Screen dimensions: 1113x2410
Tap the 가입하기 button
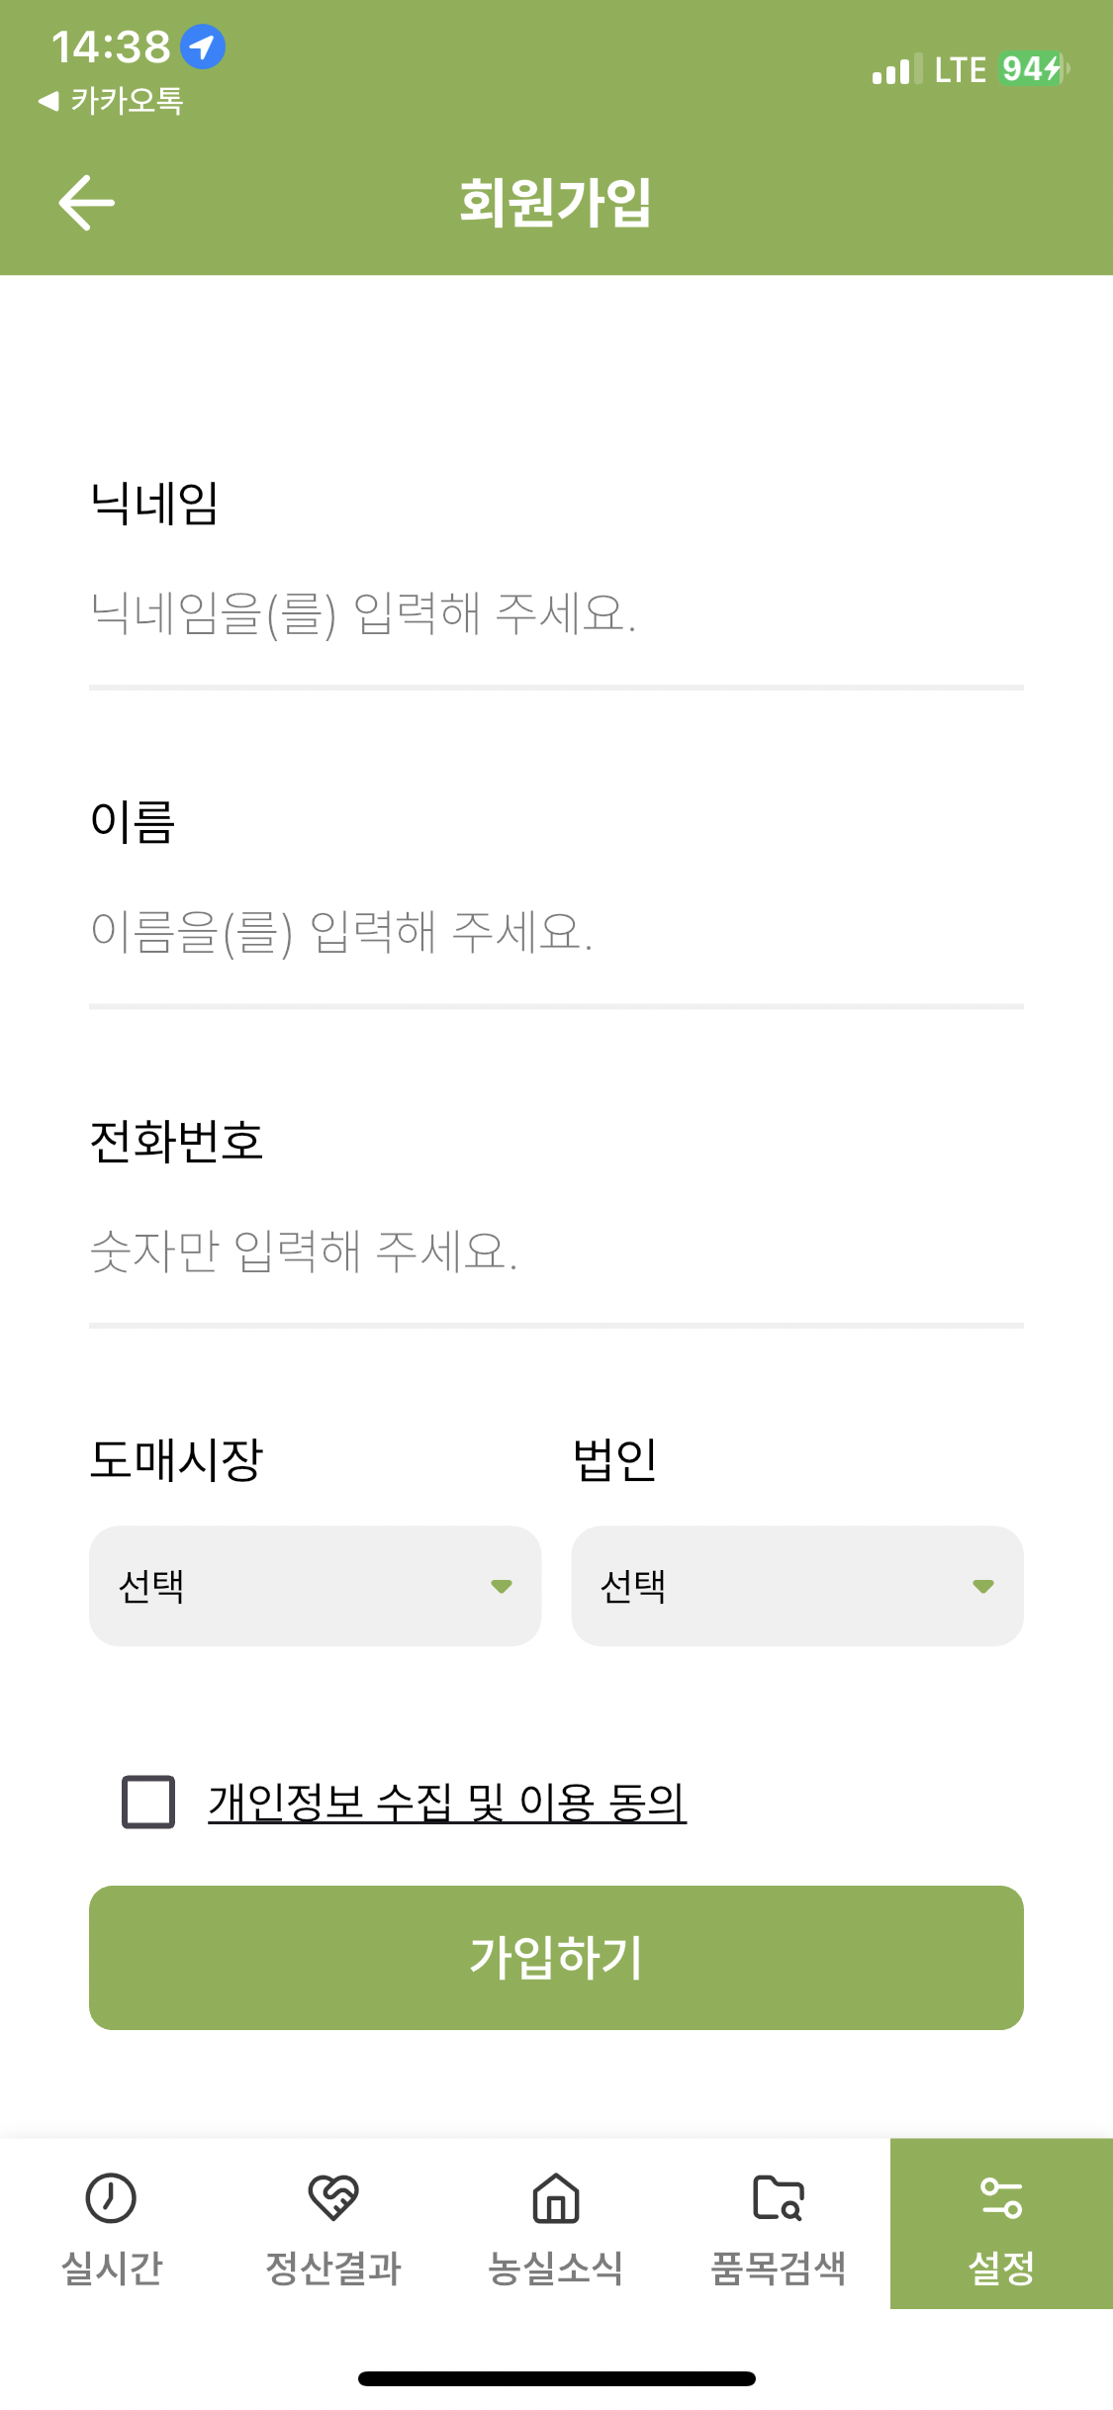(556, 1958)
